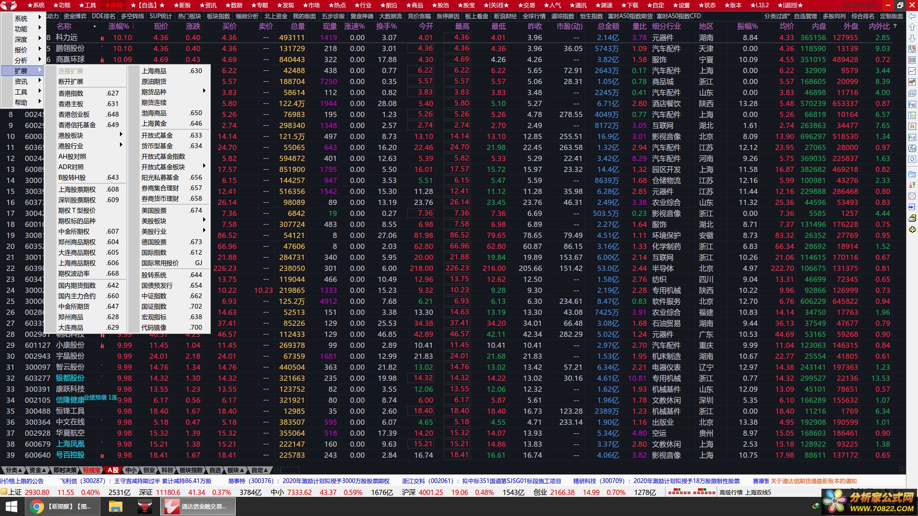918x516 pixels.
Task: Click the tree structure icon in right sidebar
Action: point(912,116)
